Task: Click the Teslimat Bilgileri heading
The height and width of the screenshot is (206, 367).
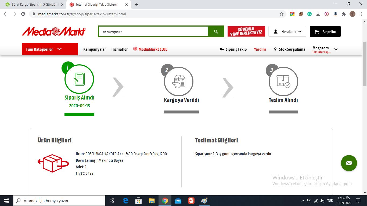Action: [217, 140]
